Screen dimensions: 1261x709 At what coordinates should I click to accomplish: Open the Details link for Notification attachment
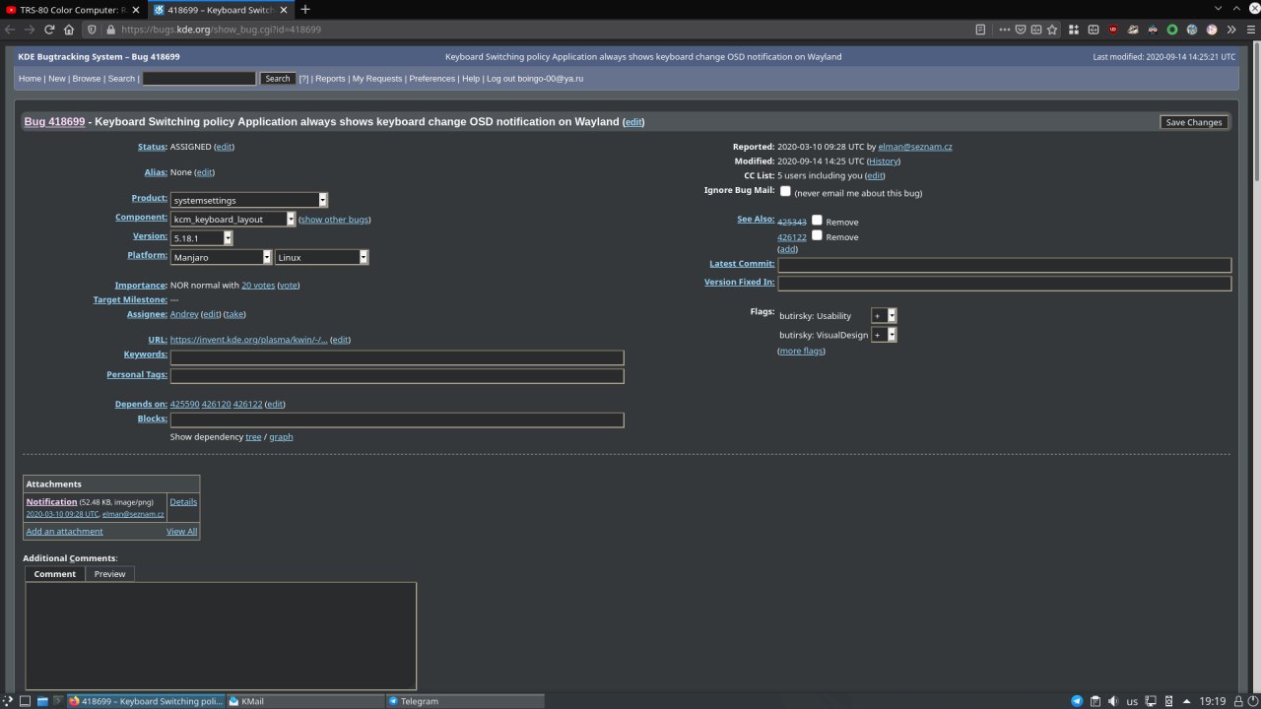(x=183, y=502)
